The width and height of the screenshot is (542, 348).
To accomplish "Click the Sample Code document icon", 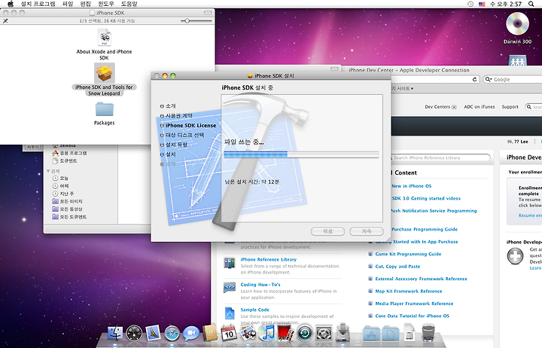I will (x=230, y=313).
